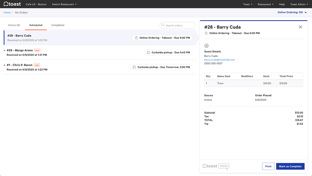Open the Toast dropdown menu
This screenshot has width=312, height=176.
(x=248, y=4)
